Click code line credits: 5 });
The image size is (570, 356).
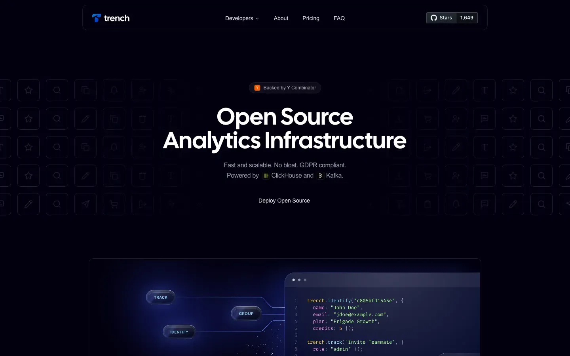pyautogui.click(x=333, y=328)
